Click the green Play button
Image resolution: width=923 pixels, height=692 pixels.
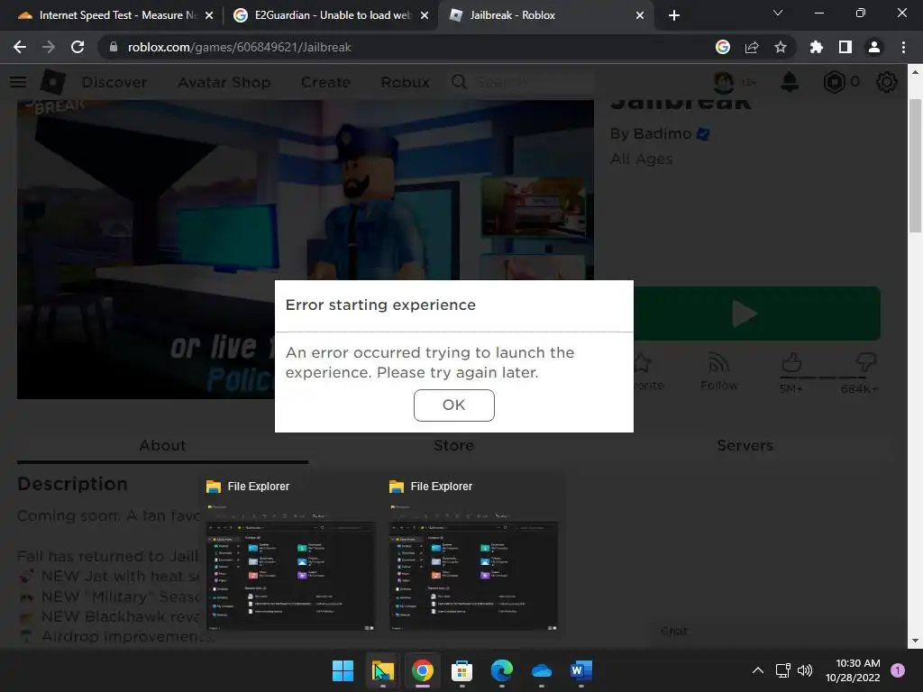757,313
